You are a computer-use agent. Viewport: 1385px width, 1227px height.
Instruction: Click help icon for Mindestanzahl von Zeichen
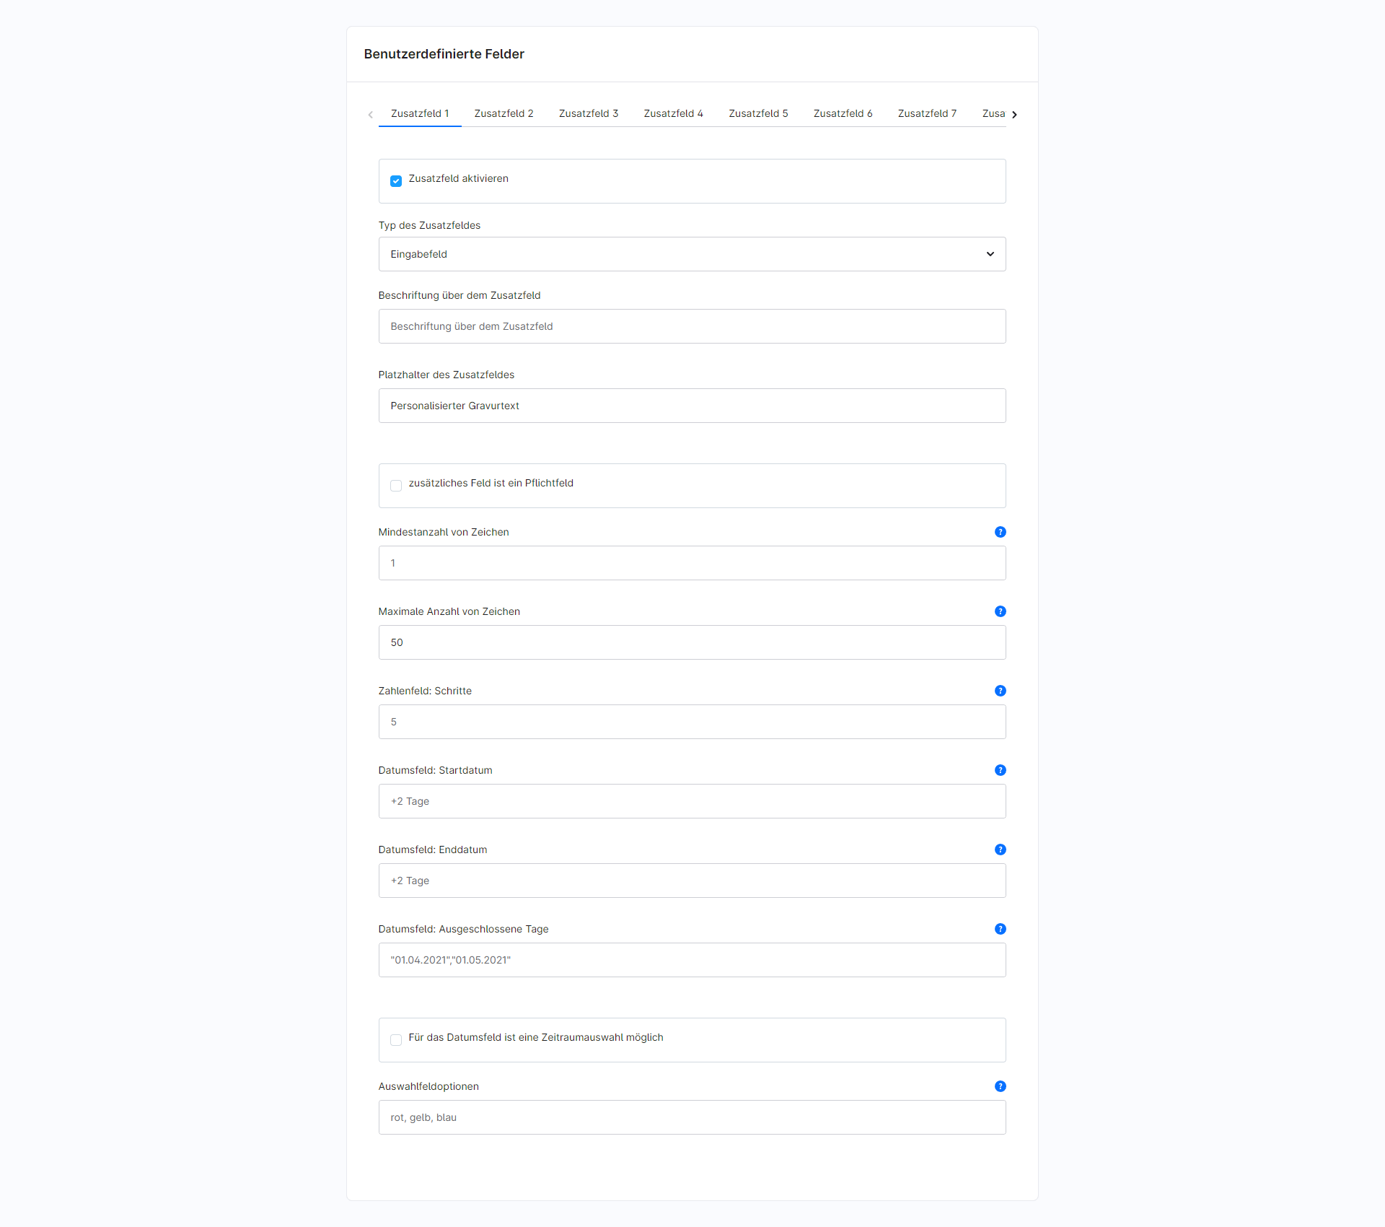pyautogui.click(x=1000, y=532)
